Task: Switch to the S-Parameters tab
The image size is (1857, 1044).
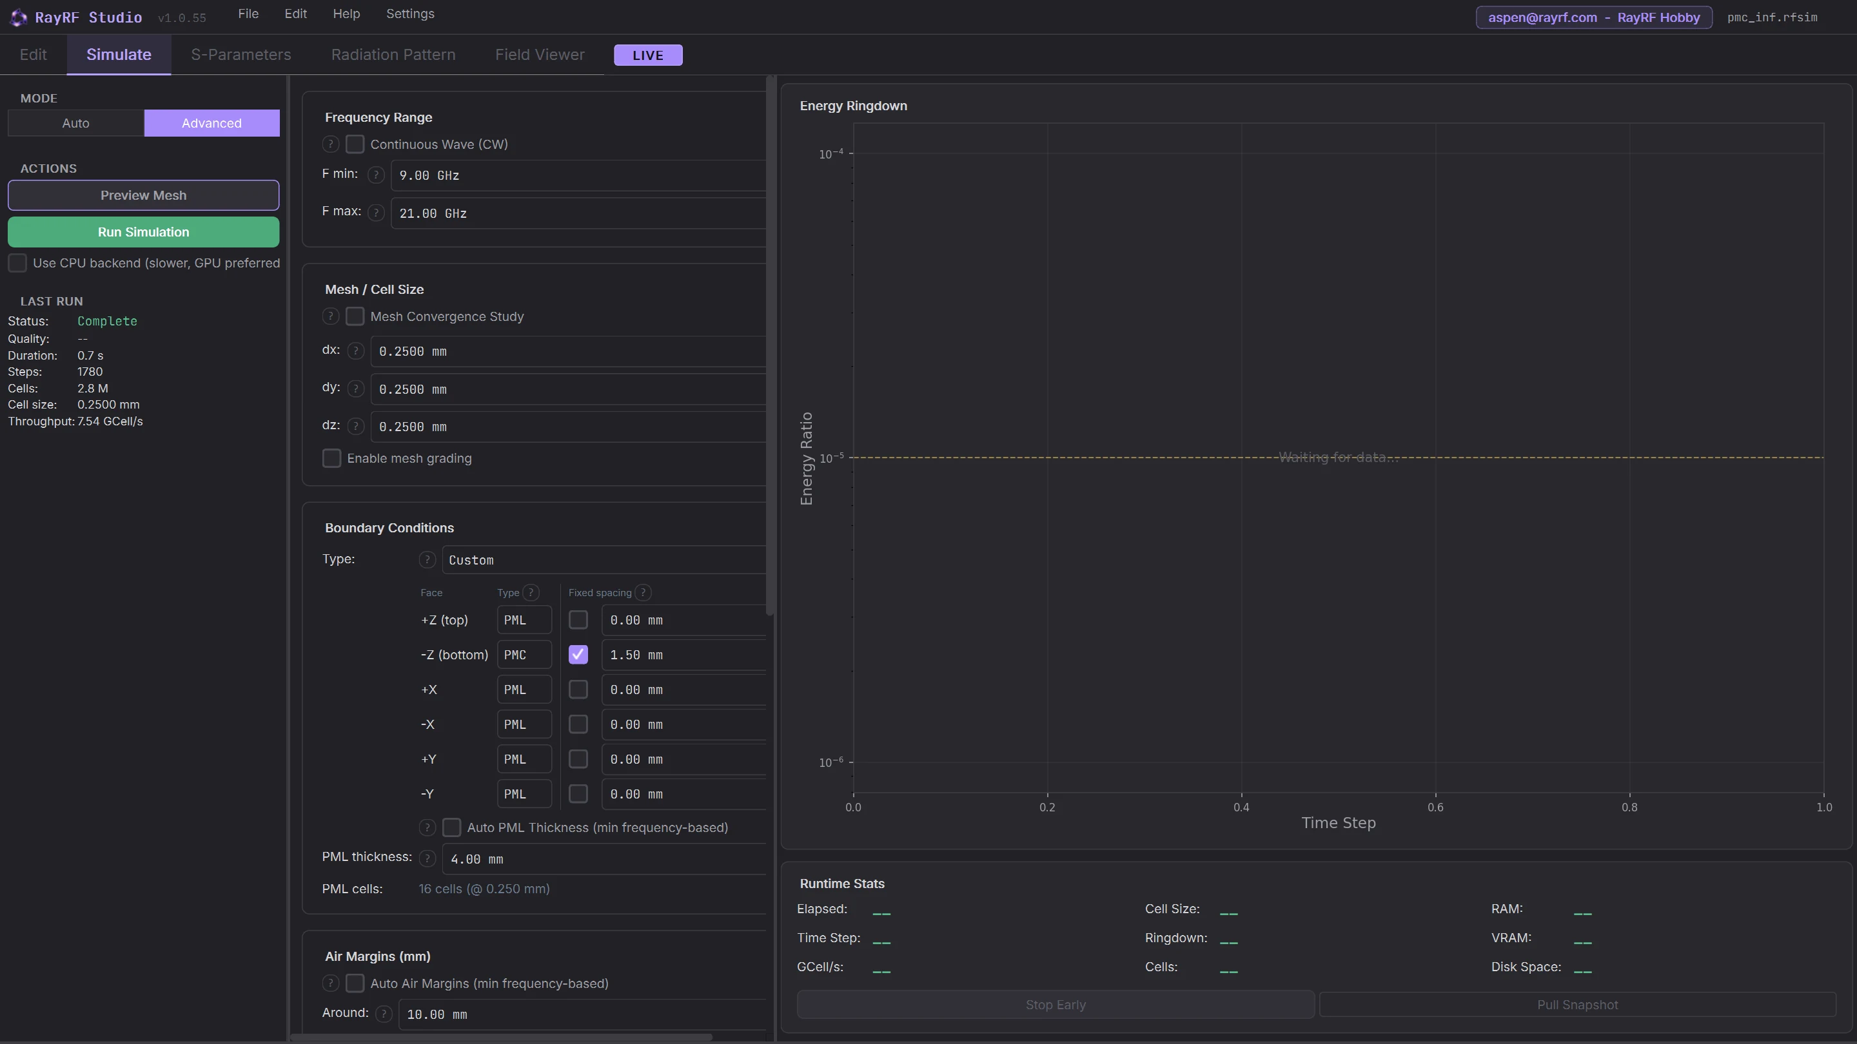Action: [x=241, y=55]
